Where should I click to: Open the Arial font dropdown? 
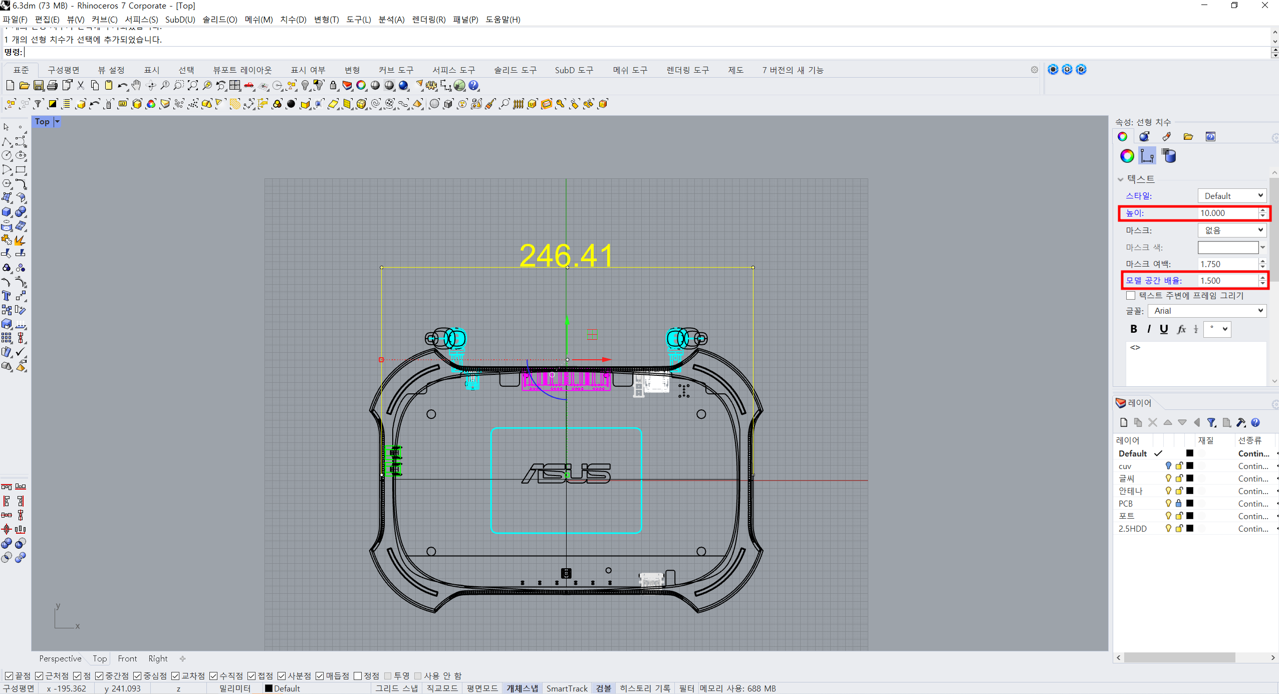pyautogui.click(x=1206, y=311)
